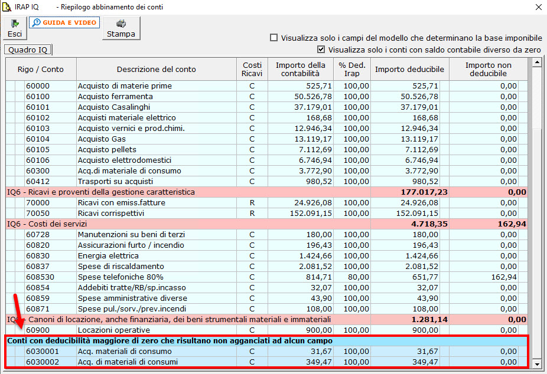Select Addebiti tratte/RB/sp.incasso row
This screenshot has height=374, width=547.
click(266, 288)
